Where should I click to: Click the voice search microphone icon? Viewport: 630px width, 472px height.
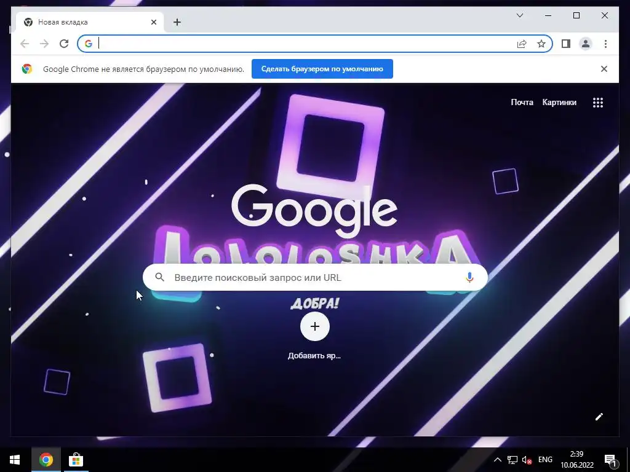click(469, 277)
